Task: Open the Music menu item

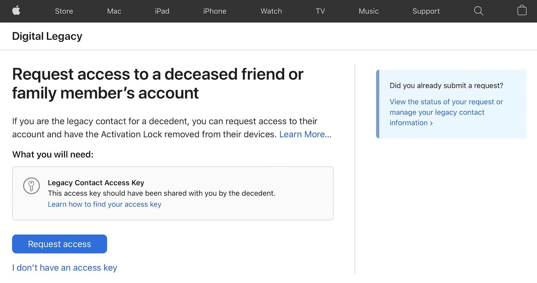Action: click(368, 11)
